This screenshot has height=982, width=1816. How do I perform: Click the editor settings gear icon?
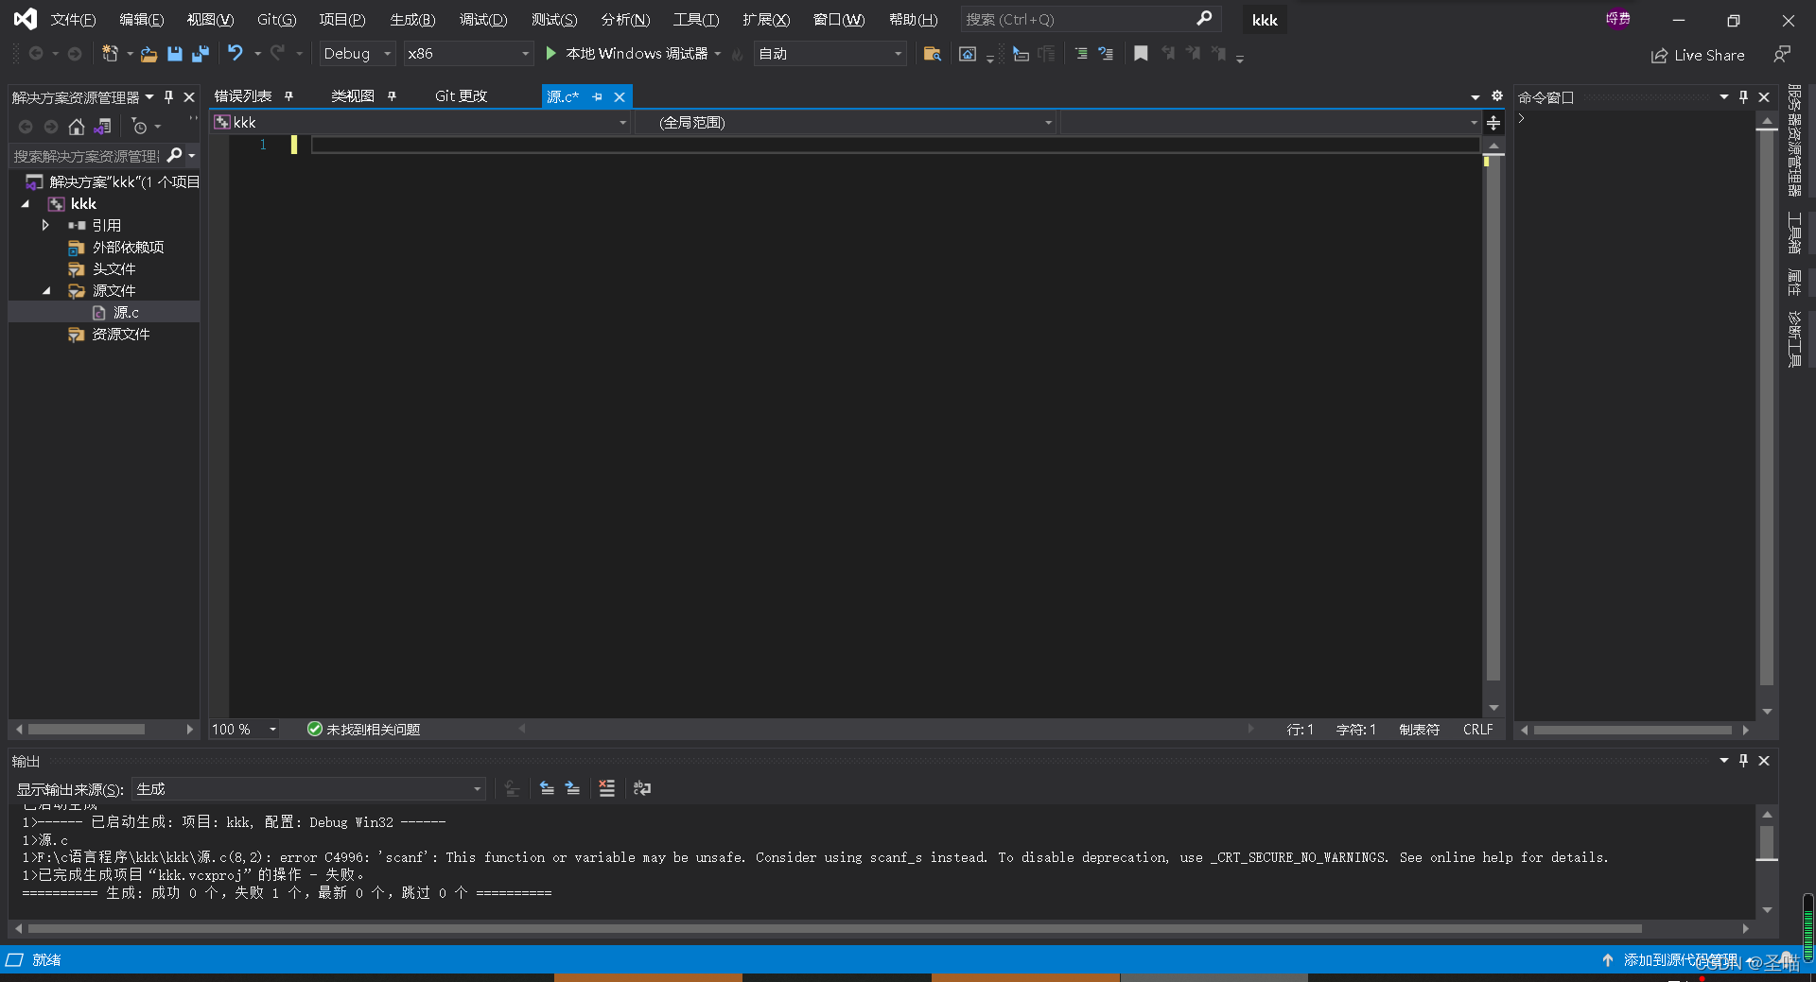click(1497, 96)
